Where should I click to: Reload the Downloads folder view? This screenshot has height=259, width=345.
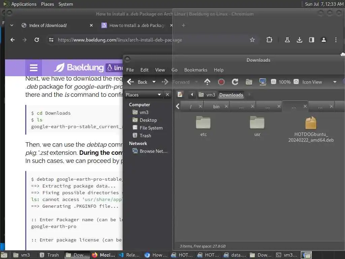click(x=235, y=82)
